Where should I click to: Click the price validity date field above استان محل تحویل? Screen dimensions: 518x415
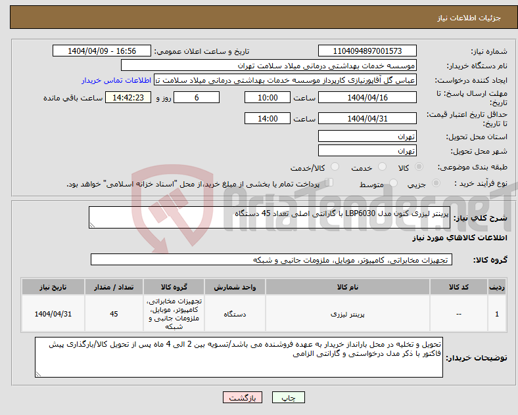[367, 118]
